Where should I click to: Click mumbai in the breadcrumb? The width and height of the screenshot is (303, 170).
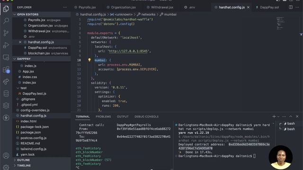(170, 15)
